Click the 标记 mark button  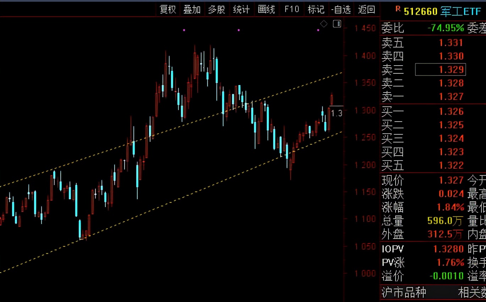click(x=316, y=10)
